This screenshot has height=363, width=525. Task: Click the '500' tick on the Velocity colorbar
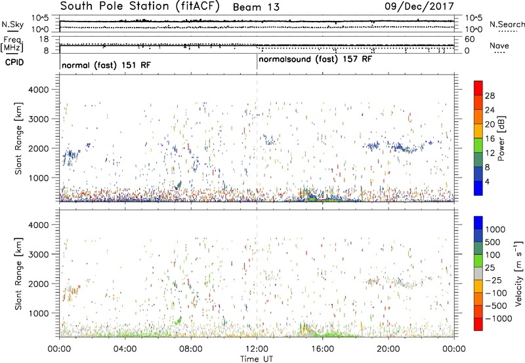(494, 242)
